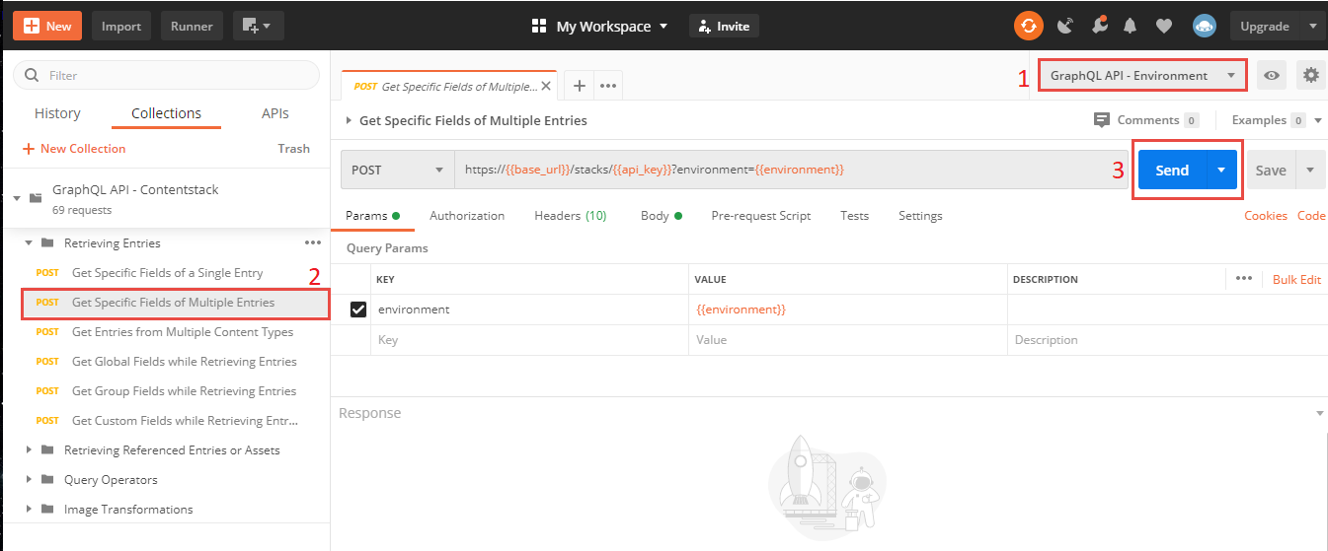The height and width of the screenshot is (551, 1328).
Task: Switch to the History sidebar tab
Action: 57,113
